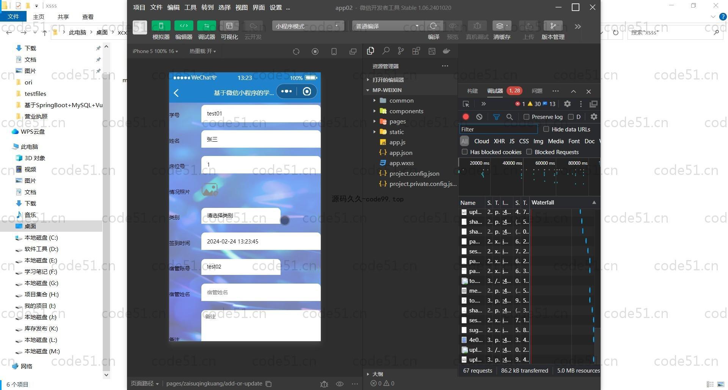Viewport: 728px width, 390px height.
Task: Click the Compile refresh icon (编译)
Action: click(x=433, y=26)
